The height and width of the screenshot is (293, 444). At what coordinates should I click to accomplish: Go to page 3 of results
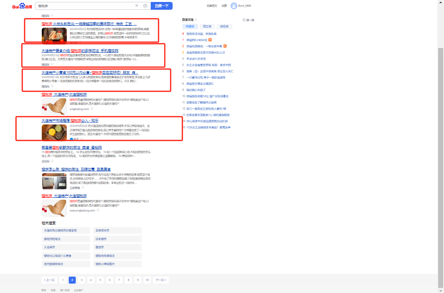81,280
